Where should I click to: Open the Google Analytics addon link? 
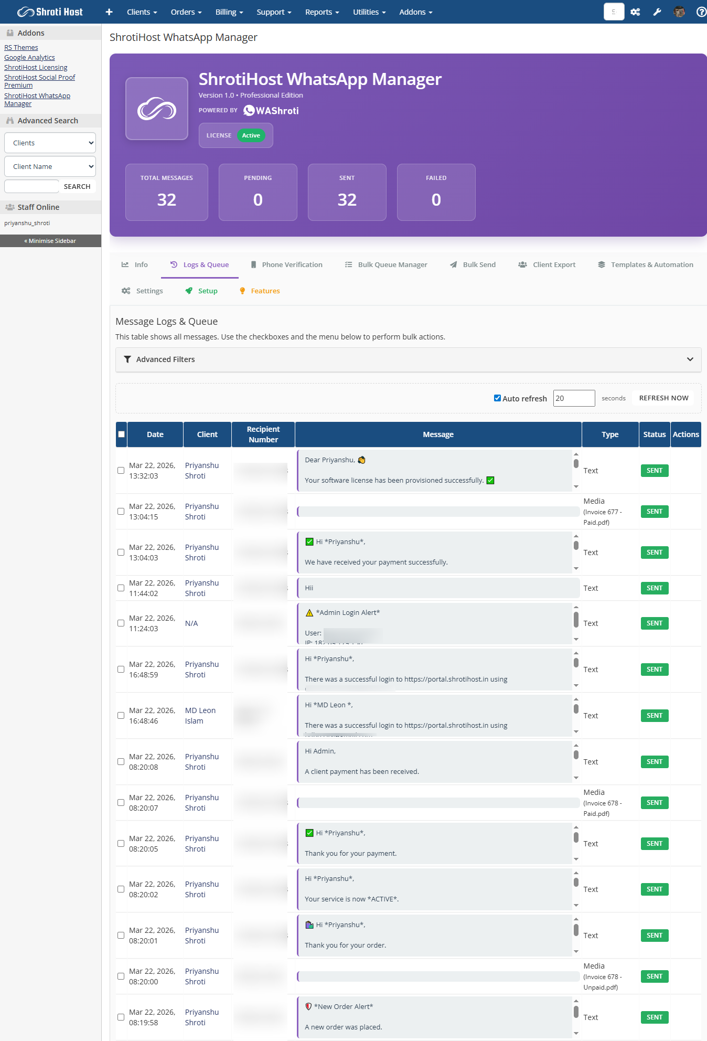pyautogui.click(x=29, y=57)
